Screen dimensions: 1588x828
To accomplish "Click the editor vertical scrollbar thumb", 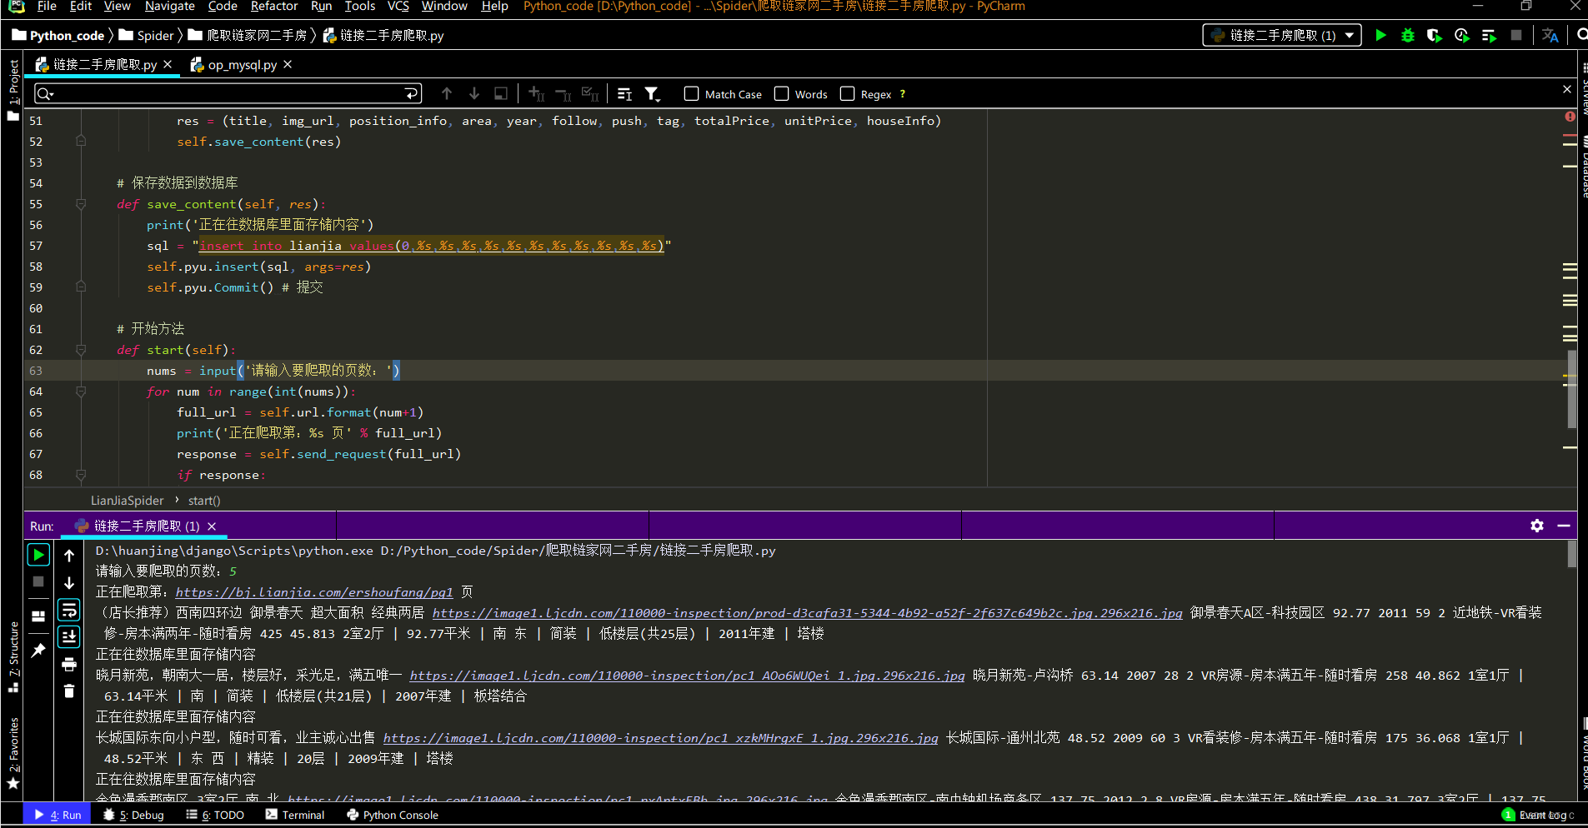I will click(1572, 388).
